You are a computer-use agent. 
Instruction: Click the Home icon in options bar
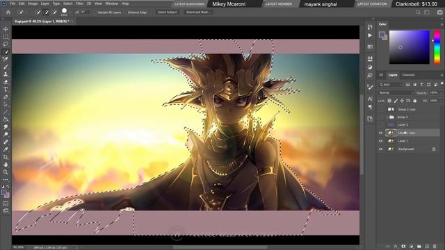click(x=8, y=12)
